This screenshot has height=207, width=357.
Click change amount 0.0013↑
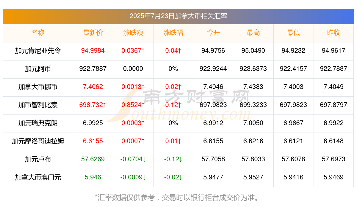(133, 87)
